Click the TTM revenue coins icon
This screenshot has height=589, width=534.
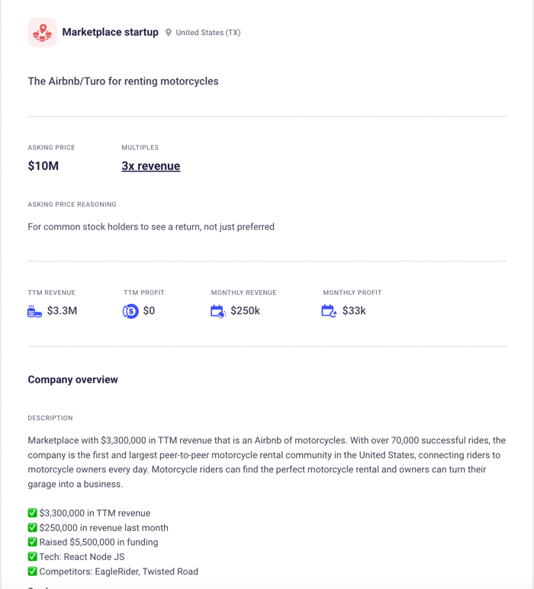click(34, 311)
